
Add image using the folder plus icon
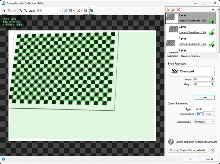tap(168, 10)
